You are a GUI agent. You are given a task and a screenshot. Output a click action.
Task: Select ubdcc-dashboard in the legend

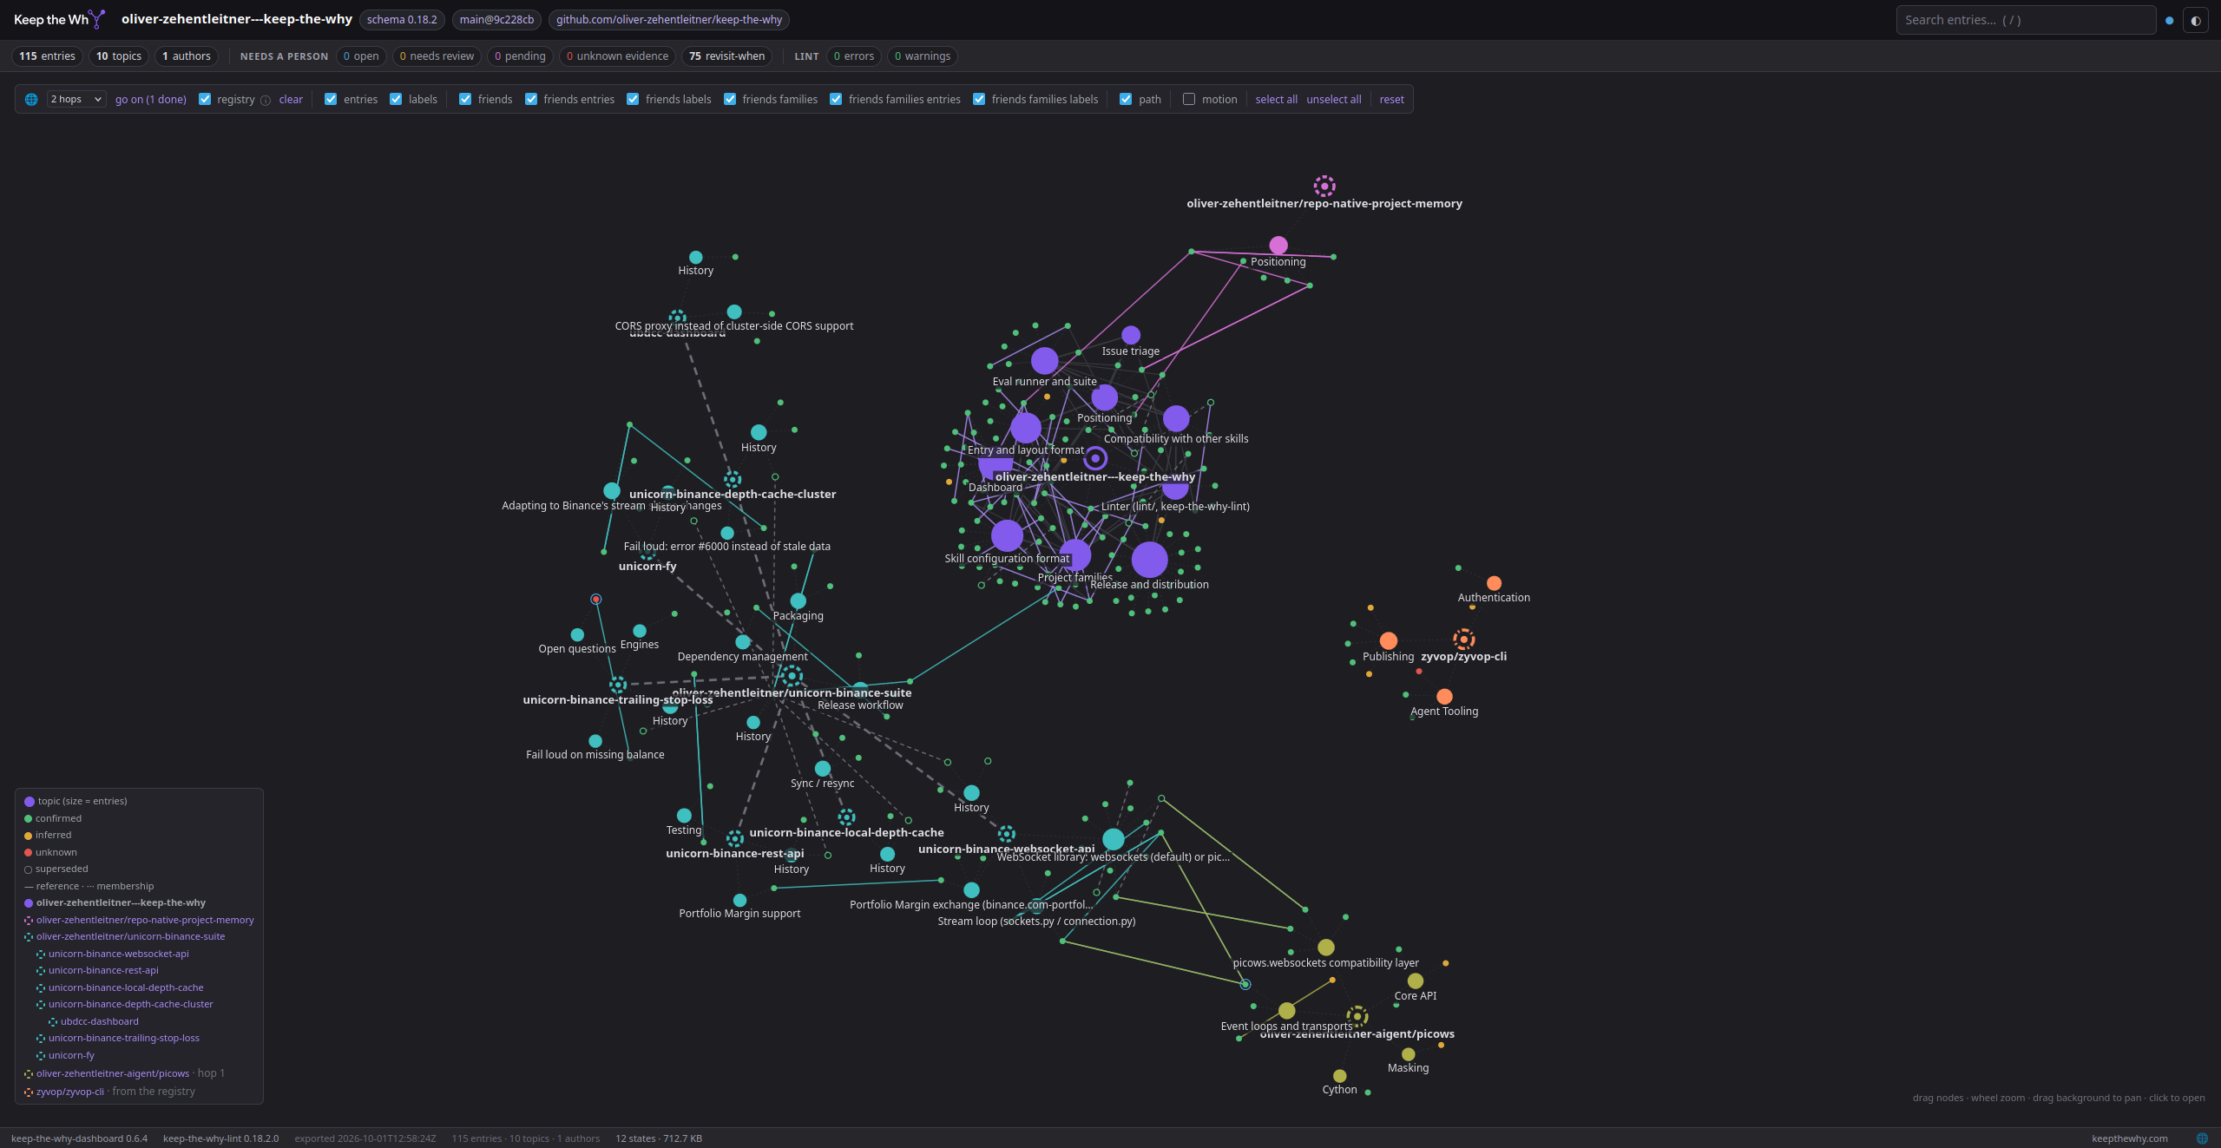click(99, 1021)
